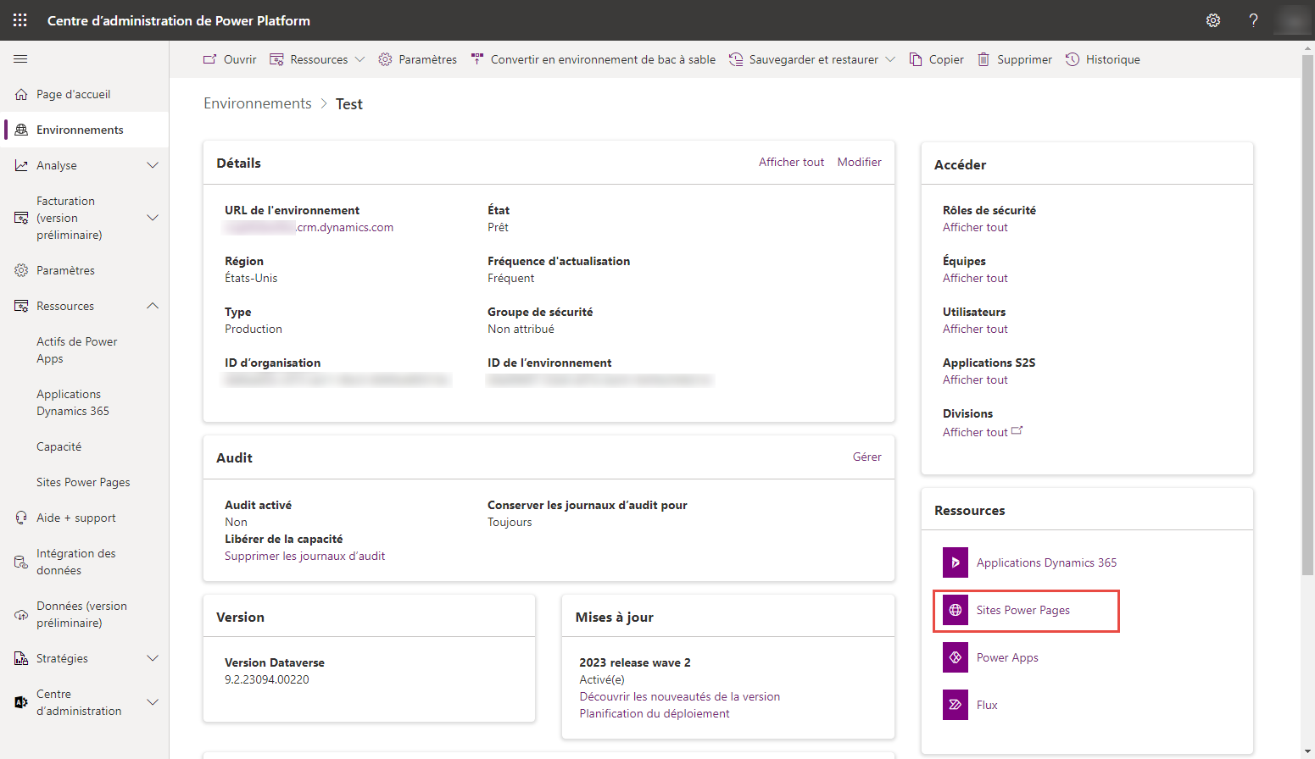Select Actifs de Power Apps
The image size is (1315, 759).
[x=77, y=350]
